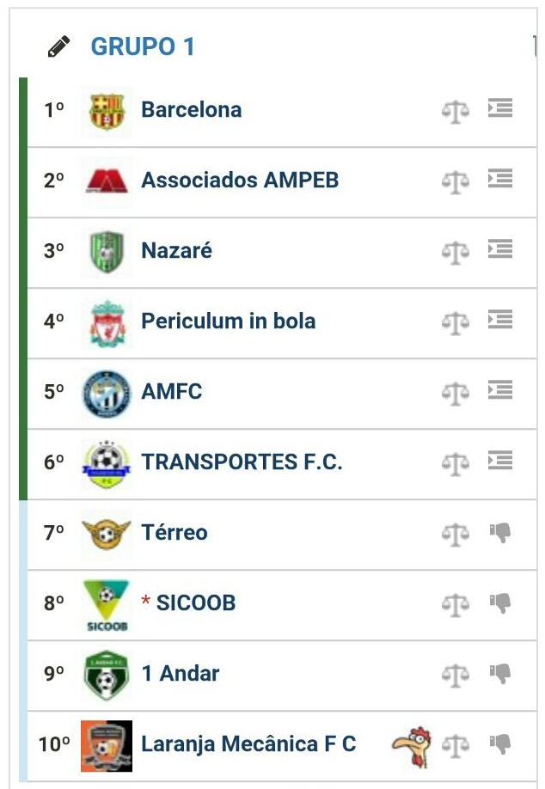The width and height of the screenshot is (545, 789).
Task: Select the Laranja Mecânica F C team name
Action: tap(248, 744)
